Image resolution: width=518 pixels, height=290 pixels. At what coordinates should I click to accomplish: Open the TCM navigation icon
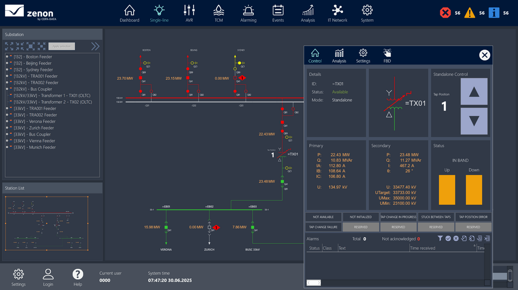click(219, 13)
